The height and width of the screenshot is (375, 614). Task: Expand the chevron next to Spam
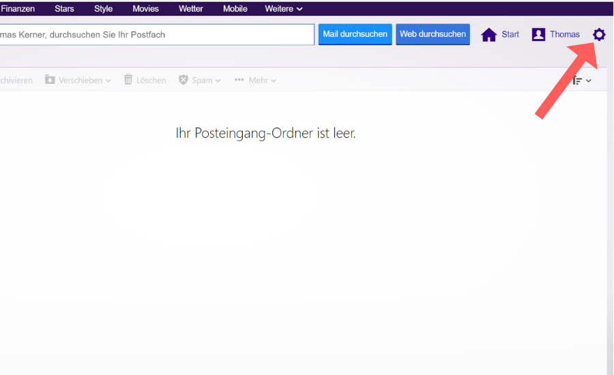click(x=218, y=80)
